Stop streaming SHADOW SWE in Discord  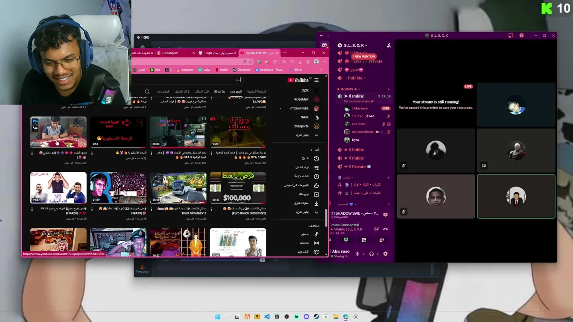pos(385,214)
